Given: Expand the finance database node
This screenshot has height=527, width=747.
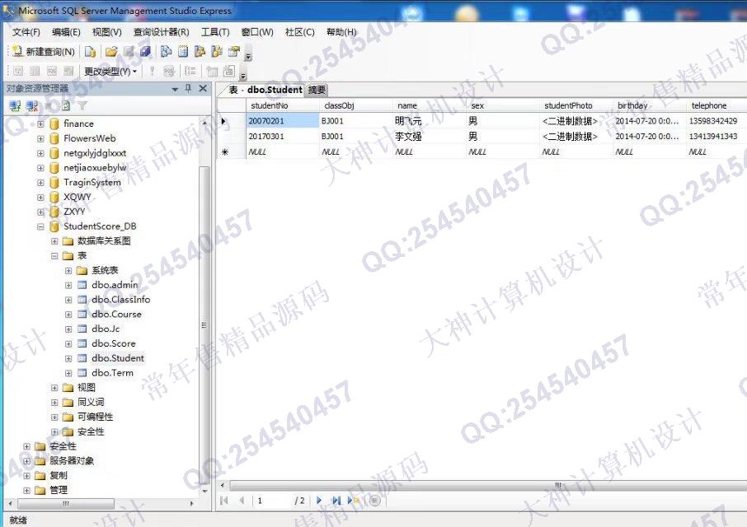Looking at the screenshot, I should tap(40, 124).
